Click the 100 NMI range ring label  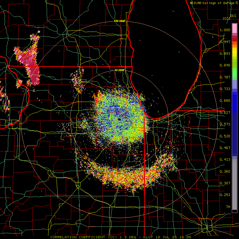tap(119, 21)
